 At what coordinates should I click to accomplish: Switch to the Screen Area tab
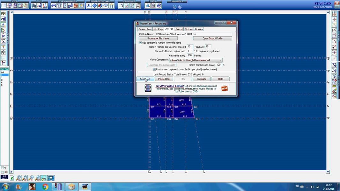145,29
